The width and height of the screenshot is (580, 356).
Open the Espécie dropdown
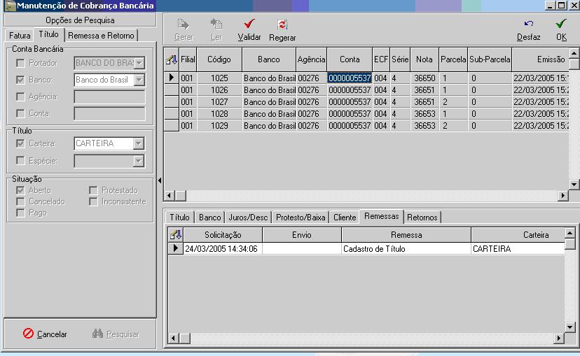coord(138,161)
